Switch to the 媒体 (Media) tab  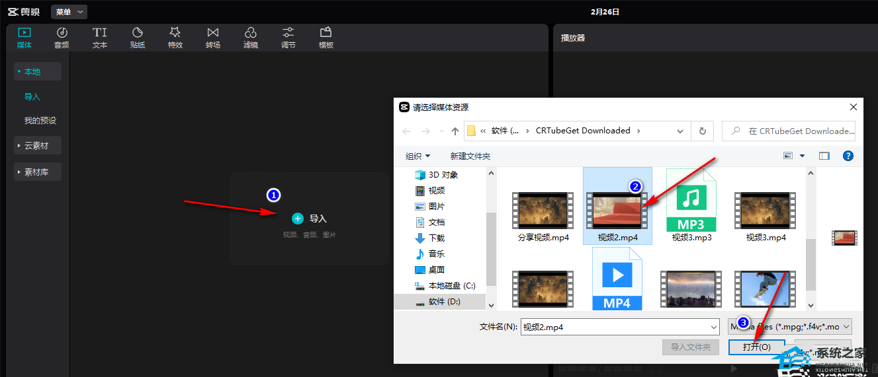tap(24, 37)
